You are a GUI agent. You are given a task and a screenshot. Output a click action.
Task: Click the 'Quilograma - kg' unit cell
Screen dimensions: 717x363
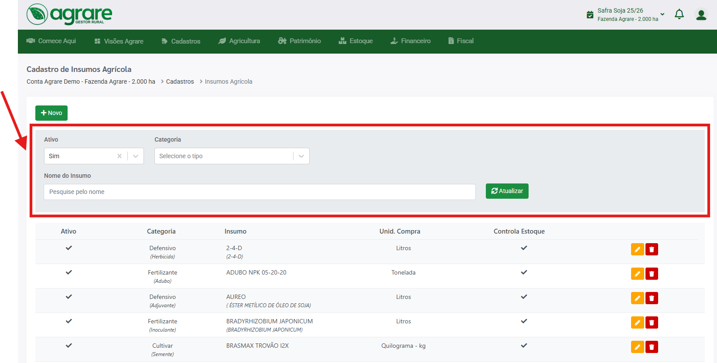pyautogui.click(x=403, y=346)
